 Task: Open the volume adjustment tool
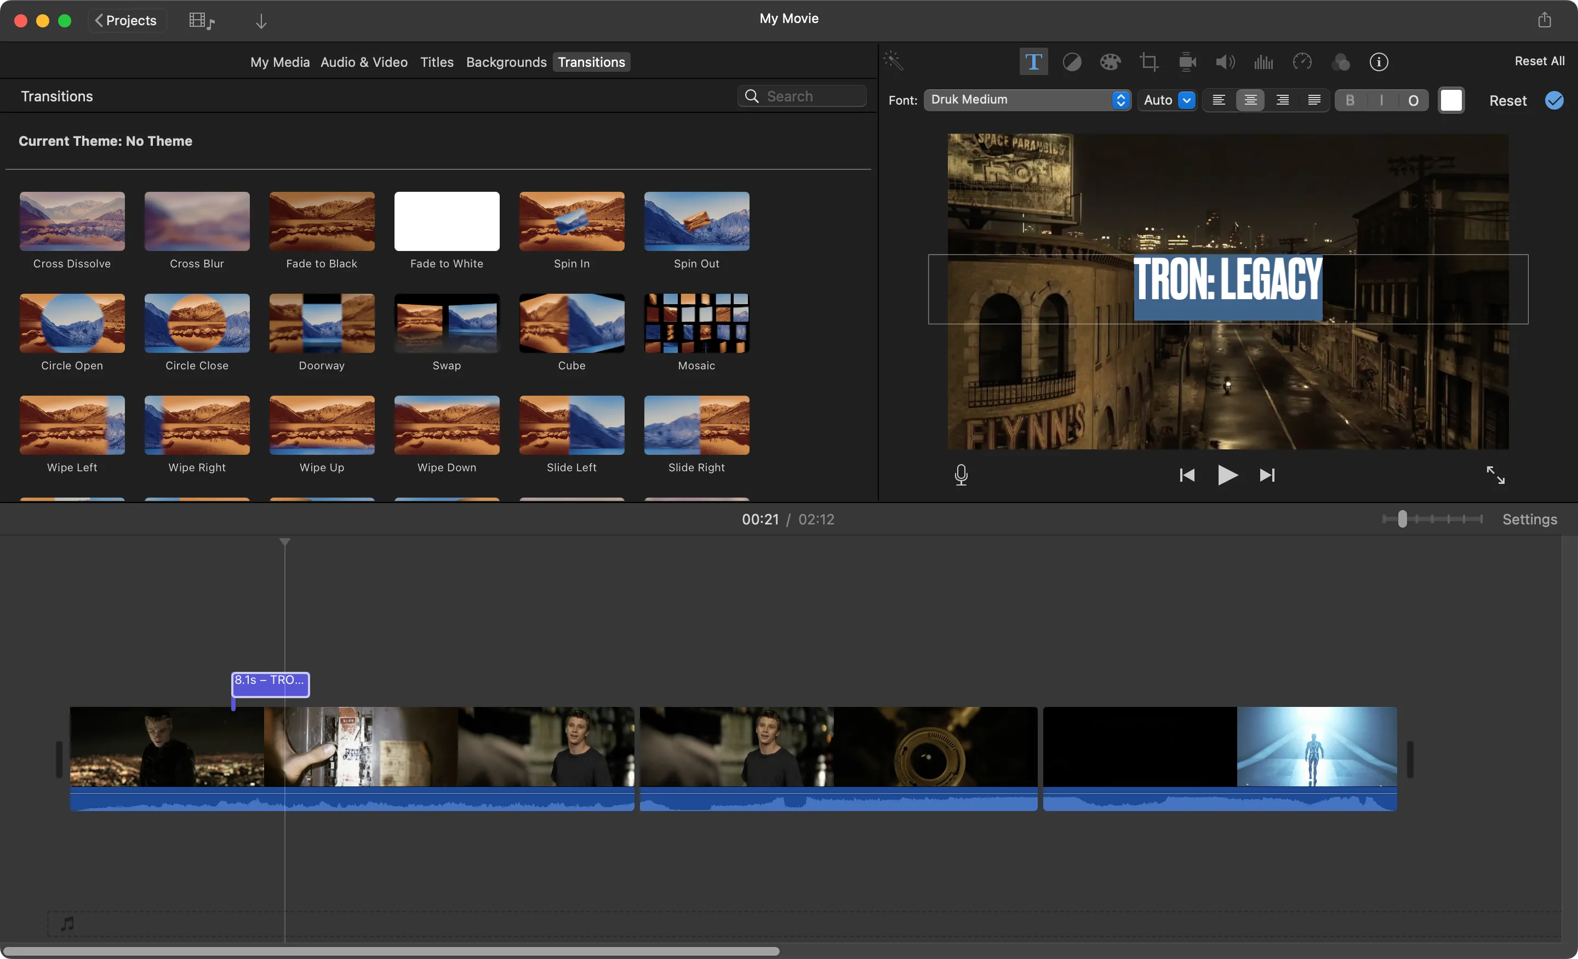pyautogui.click(x=1225, y=62)
